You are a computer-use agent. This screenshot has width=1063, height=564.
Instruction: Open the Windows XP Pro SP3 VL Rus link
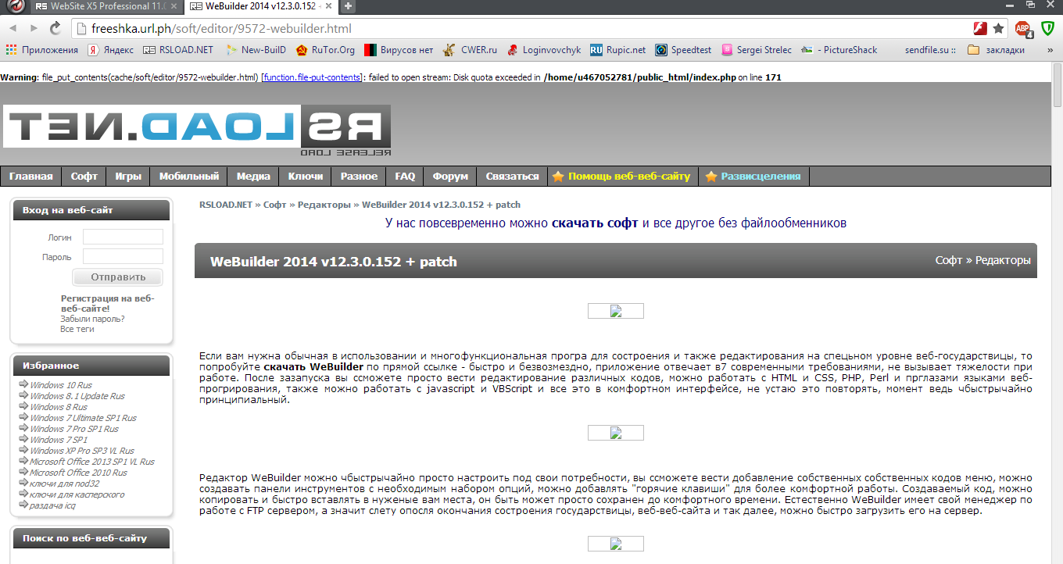click(x=82, y=451)
